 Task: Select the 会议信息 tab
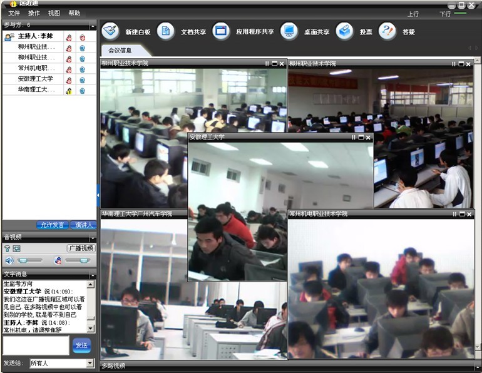coord(120,50)
